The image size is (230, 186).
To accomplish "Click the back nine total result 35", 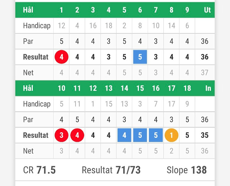I will click(x=205, y=135).
